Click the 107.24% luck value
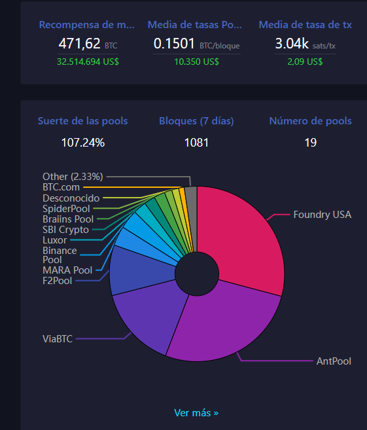Image resolution: width=367 pixels, height=430 pixels. click(83, 143)
